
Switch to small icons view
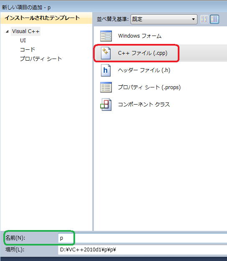pos(204,19)
